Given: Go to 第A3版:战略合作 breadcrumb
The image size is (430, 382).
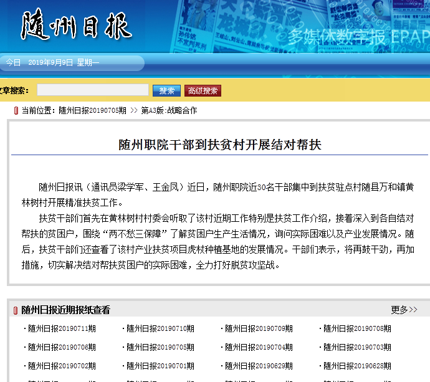Looking at the screenshot, I should coord(168,110).
